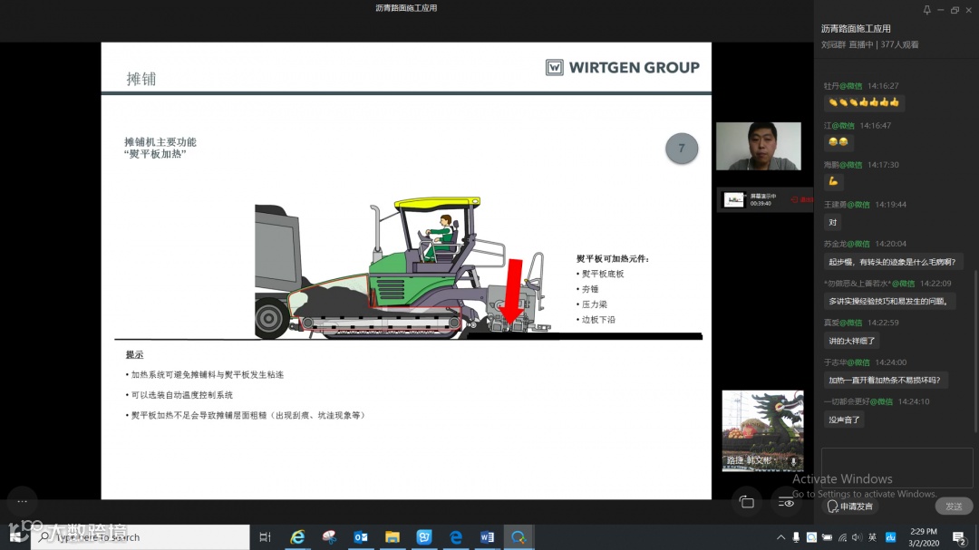Click the chat panel scrollbar

pyautogui.click(x=975, y=350)
